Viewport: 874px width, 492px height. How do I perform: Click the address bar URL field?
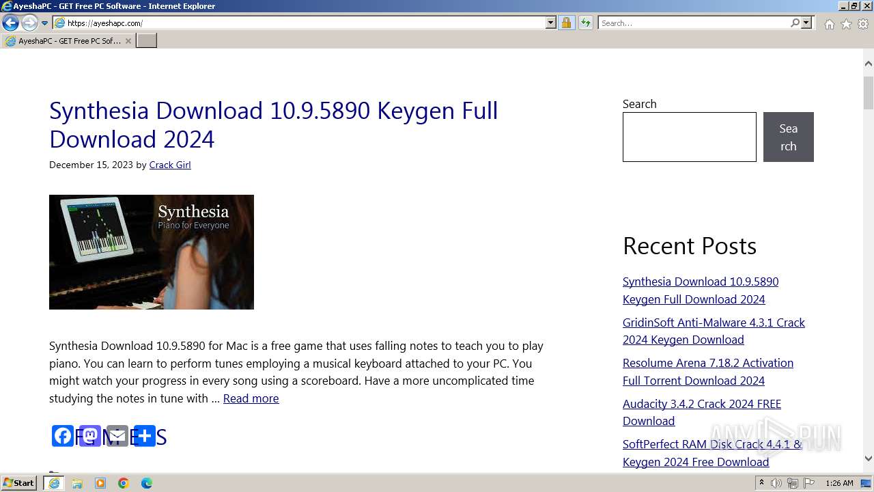click(299, 23)
